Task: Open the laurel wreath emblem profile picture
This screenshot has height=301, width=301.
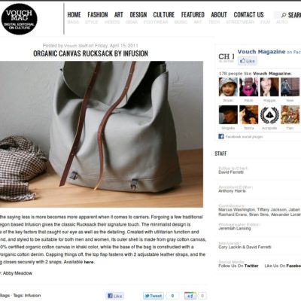Action: (269, 114)
